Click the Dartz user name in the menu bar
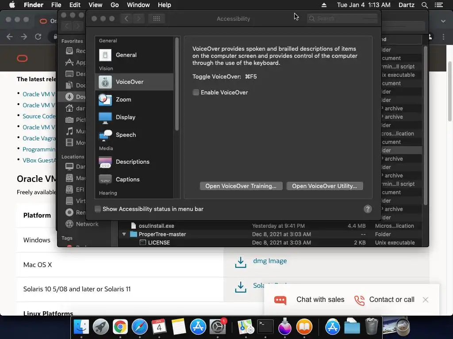Viewport: 453px width, 339px height. coord(407,5)
